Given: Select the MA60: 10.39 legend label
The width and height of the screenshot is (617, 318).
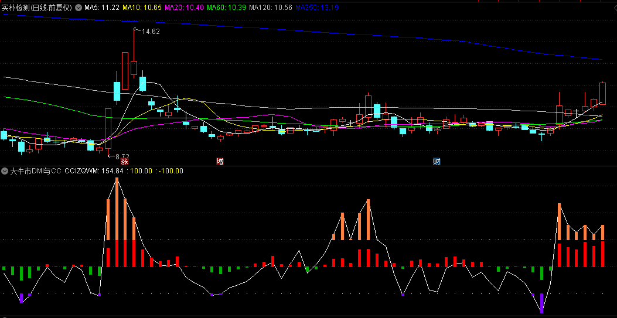Looking at the screenshot, I should [226, 8].
